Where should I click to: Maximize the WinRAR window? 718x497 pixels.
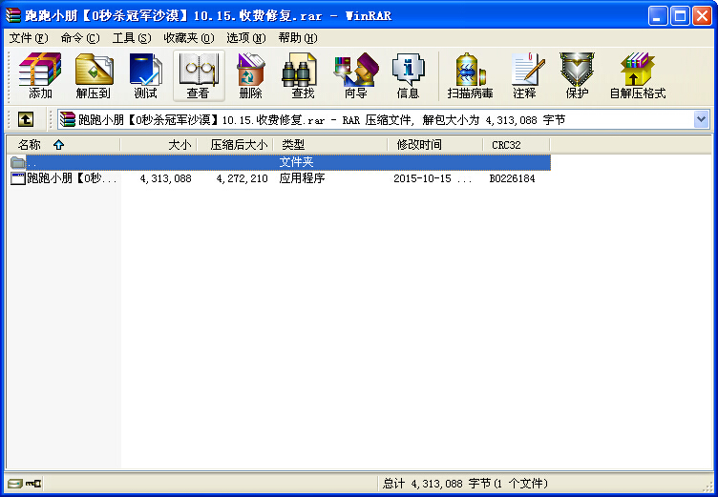tap(680, 16)
